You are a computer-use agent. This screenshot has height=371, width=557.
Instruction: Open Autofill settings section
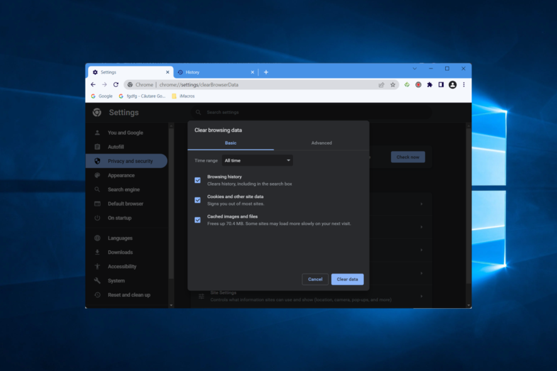tap(126, 147)
